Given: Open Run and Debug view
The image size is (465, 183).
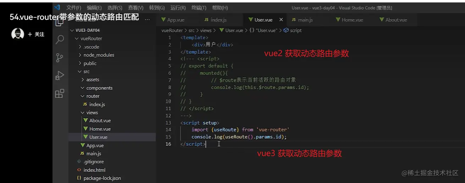Looking at the screenshot, I should click(x=60, y=76).
